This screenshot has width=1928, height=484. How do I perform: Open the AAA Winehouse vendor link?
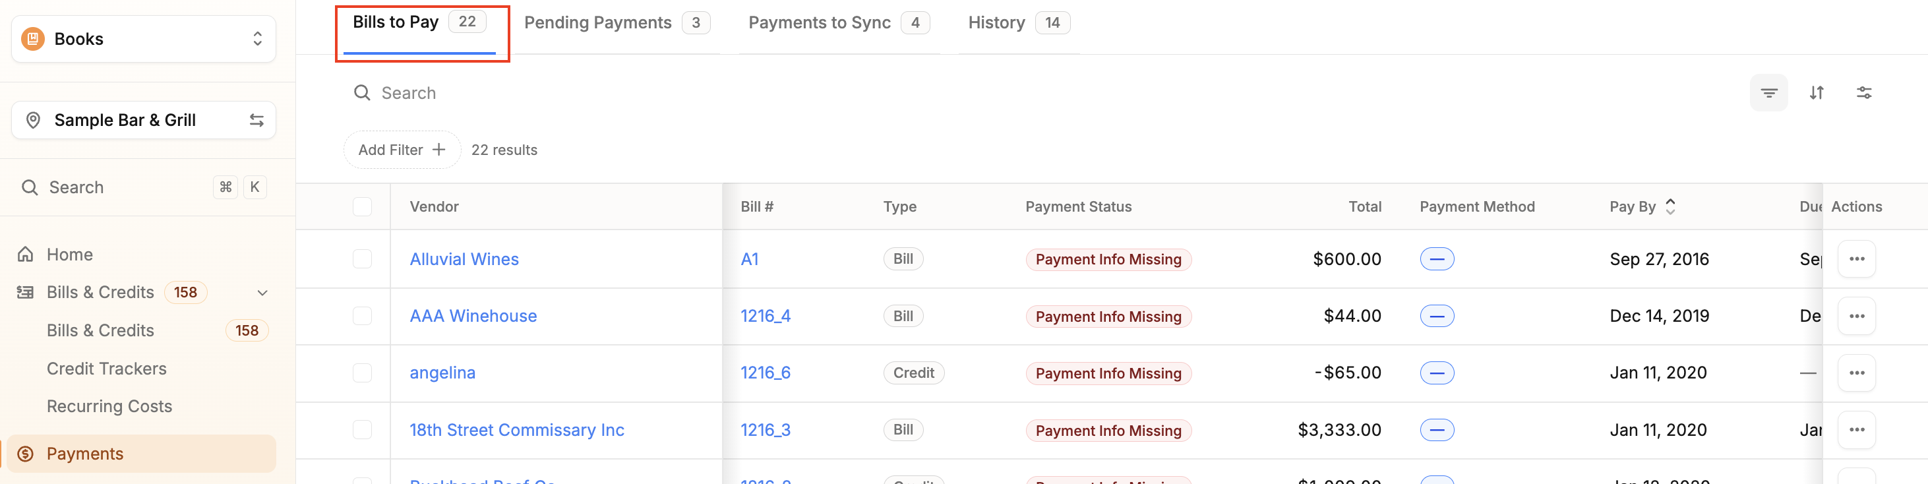coord(473,316)
